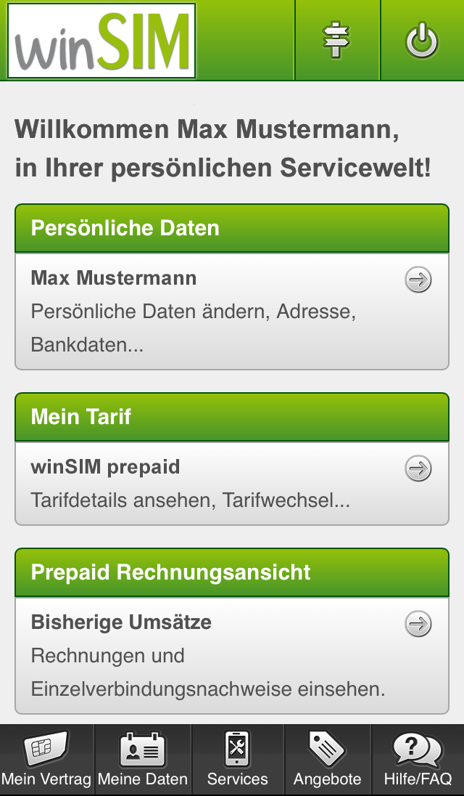Click Rechnungen und Einzelverbindungsnachweise einsehen text
The height and width of the screenshot is (796, 464).
click(x=208, y=672)
